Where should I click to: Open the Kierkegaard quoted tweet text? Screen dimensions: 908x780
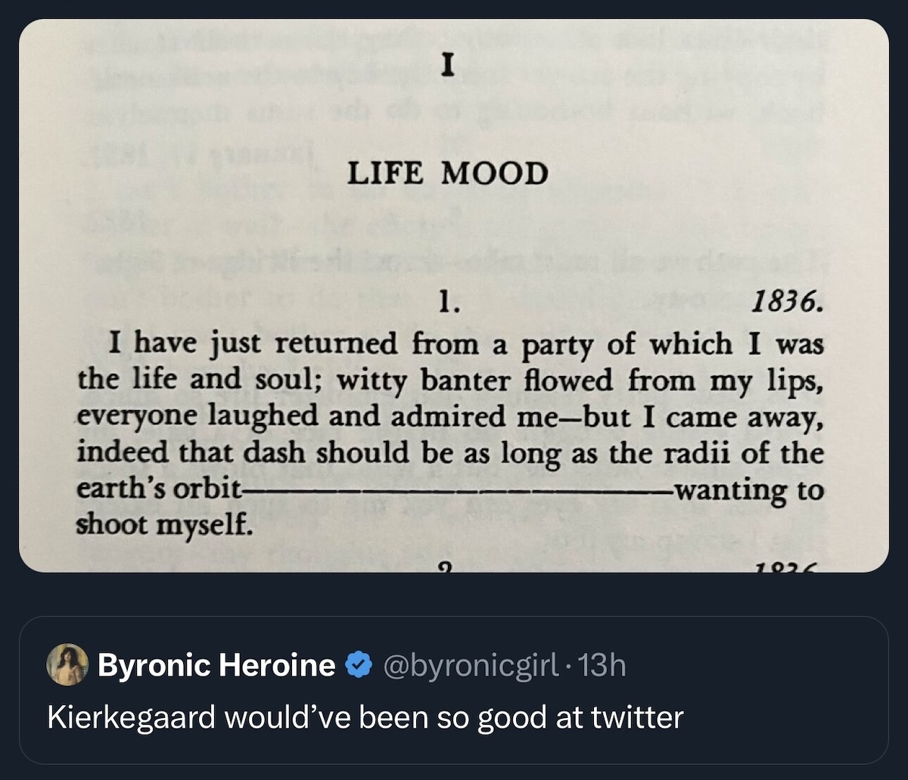pos(365,716)
